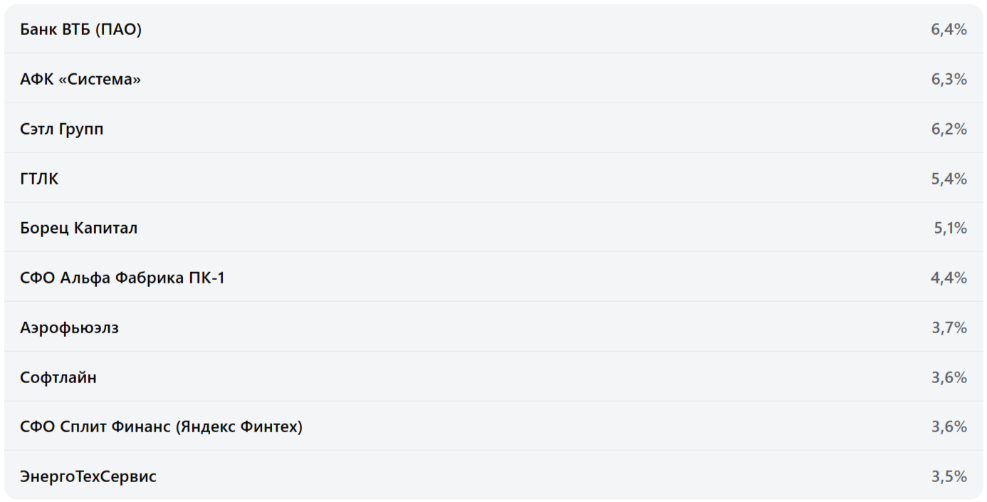
Task: Click the 6,4% share value
Action: coord(949,30)
